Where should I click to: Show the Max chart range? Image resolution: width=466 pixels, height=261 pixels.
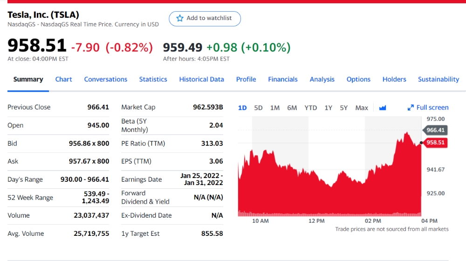tap(362, 108)
